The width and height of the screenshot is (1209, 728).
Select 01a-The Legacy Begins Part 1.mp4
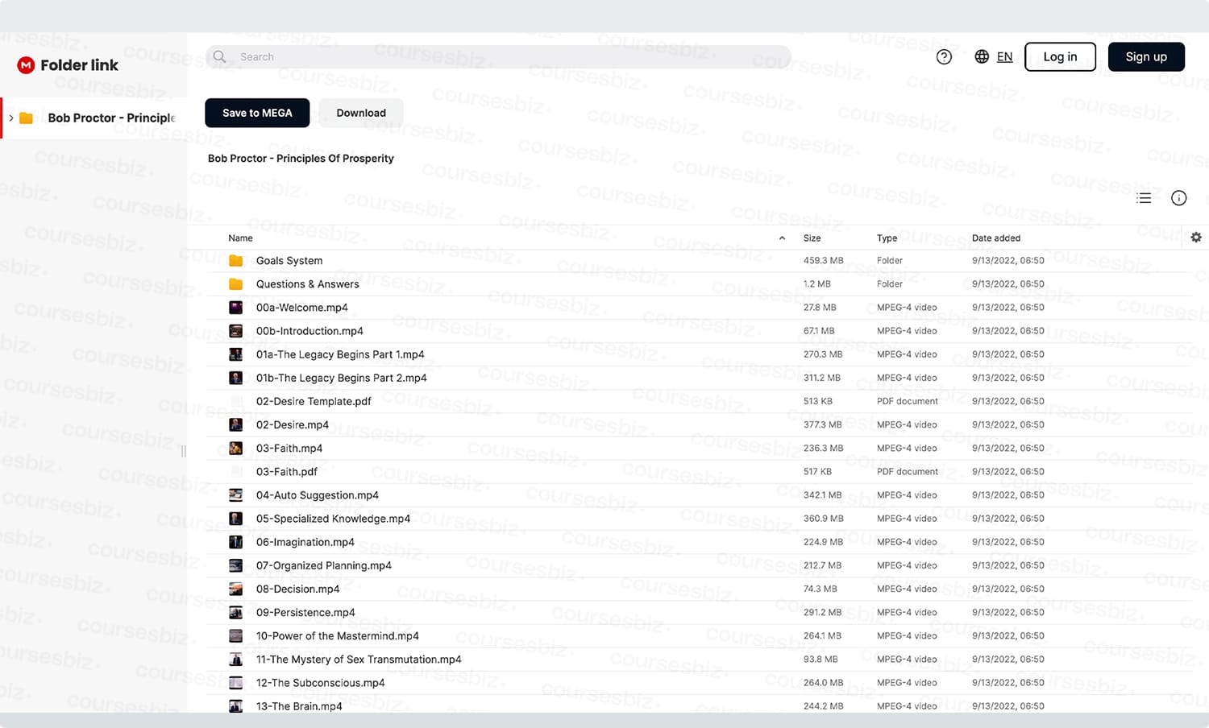tap(340, 354)
